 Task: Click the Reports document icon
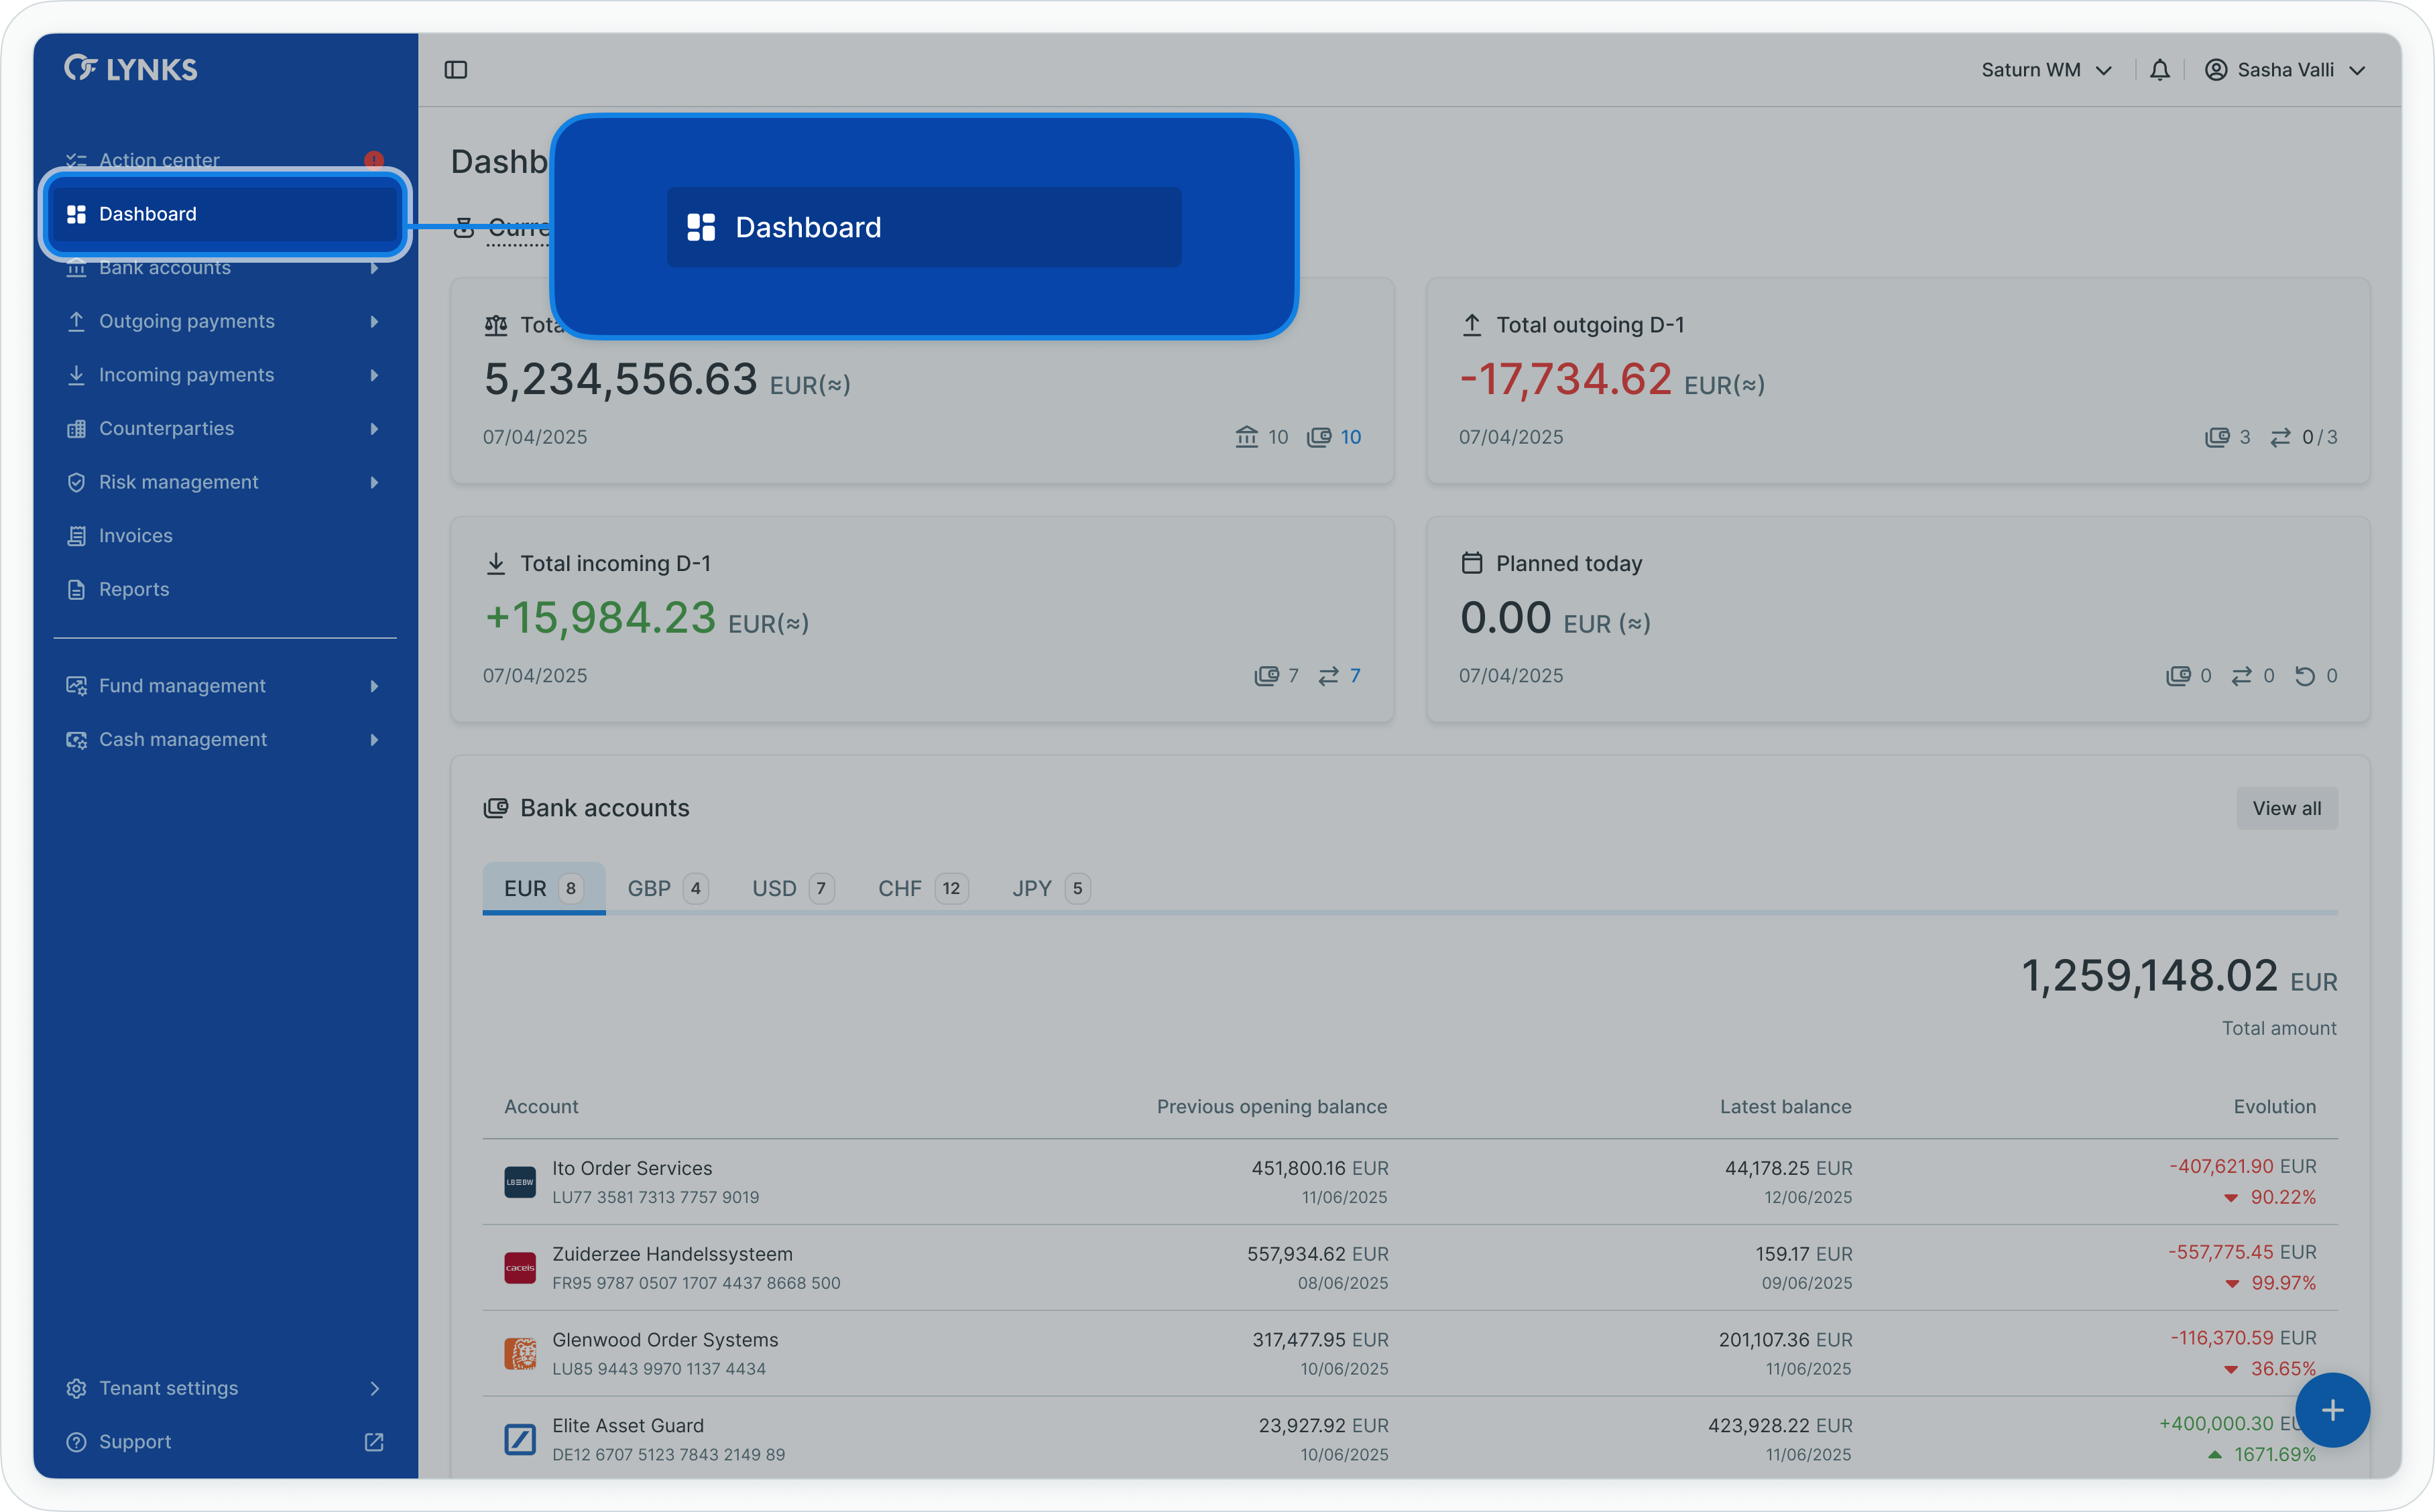pos(76,590)
